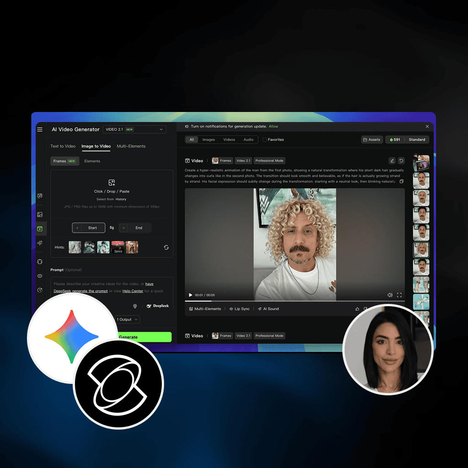Open the audio waveform icon in sidebar
This screenshot has width=468, height=468.
coord(40,243)
